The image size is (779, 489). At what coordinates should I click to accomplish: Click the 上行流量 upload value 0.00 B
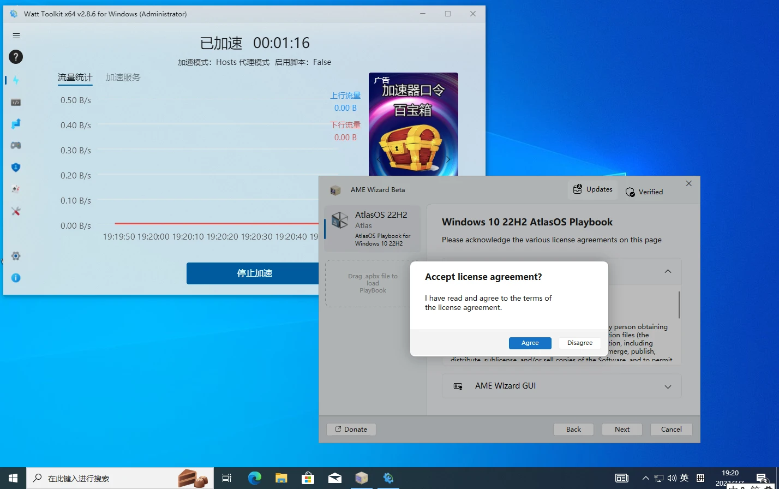click(x=345, y=108)
